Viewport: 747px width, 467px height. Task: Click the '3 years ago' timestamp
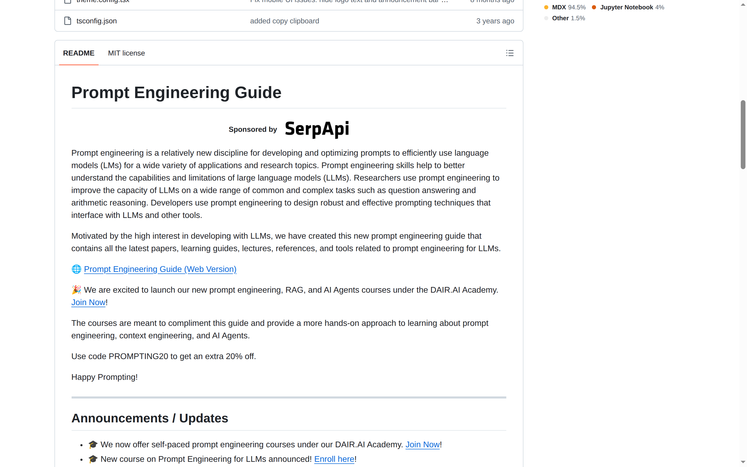tap(495, 21)
